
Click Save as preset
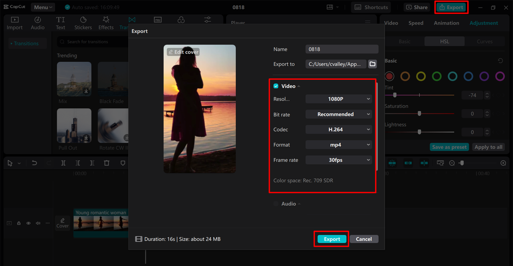pos(449,147)
